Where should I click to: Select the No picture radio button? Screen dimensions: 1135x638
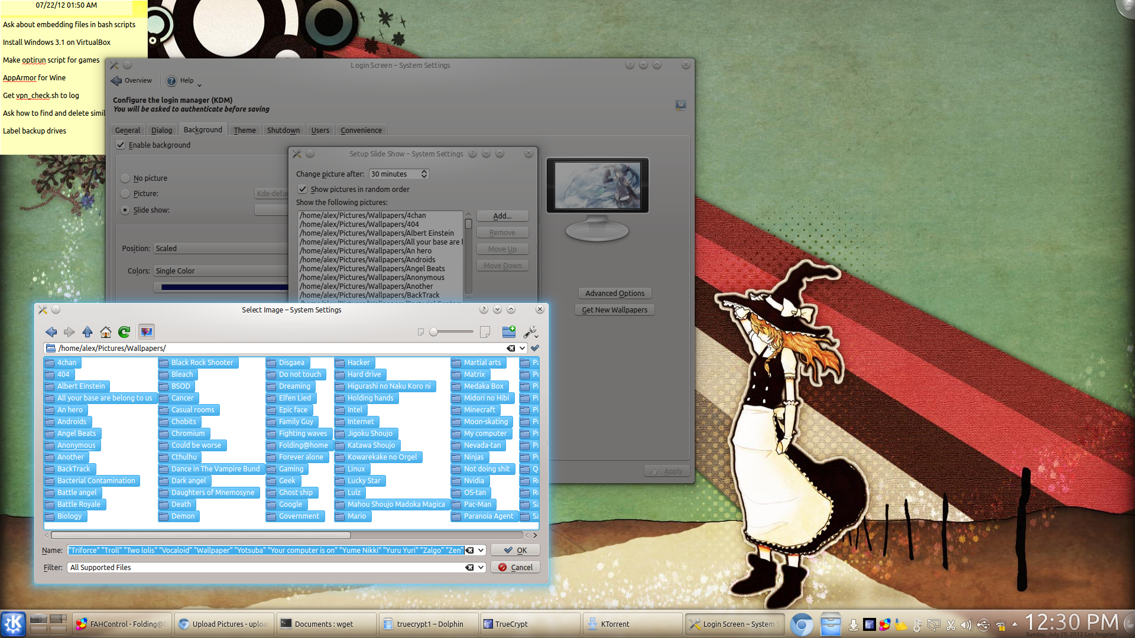point(125,178)
